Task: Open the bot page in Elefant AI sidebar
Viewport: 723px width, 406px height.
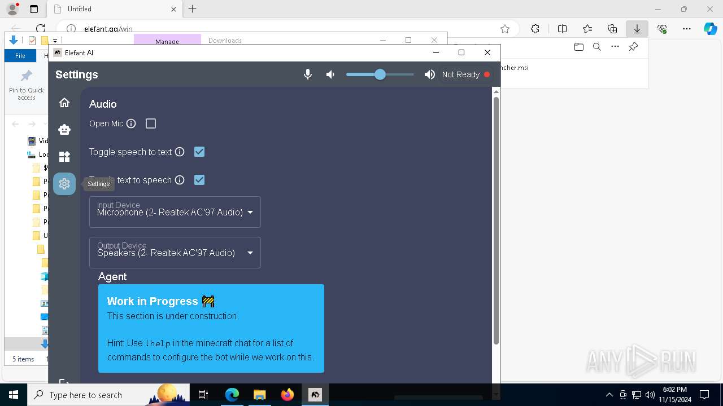Action: [64, 130]
